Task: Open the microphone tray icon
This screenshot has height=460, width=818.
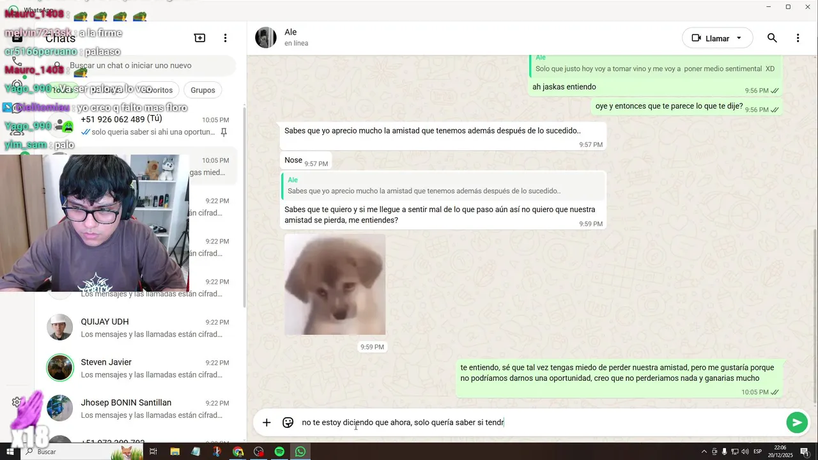Action: tap(725, 452)
